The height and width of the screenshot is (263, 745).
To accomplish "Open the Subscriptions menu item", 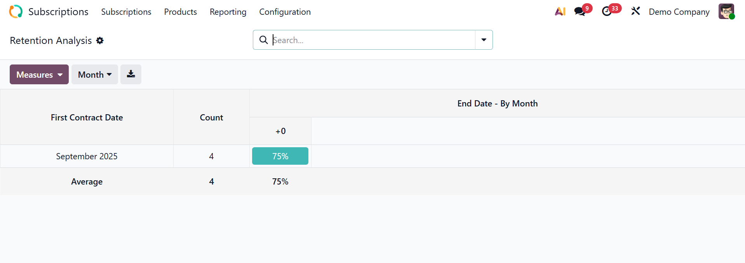I will click(126, 12).
